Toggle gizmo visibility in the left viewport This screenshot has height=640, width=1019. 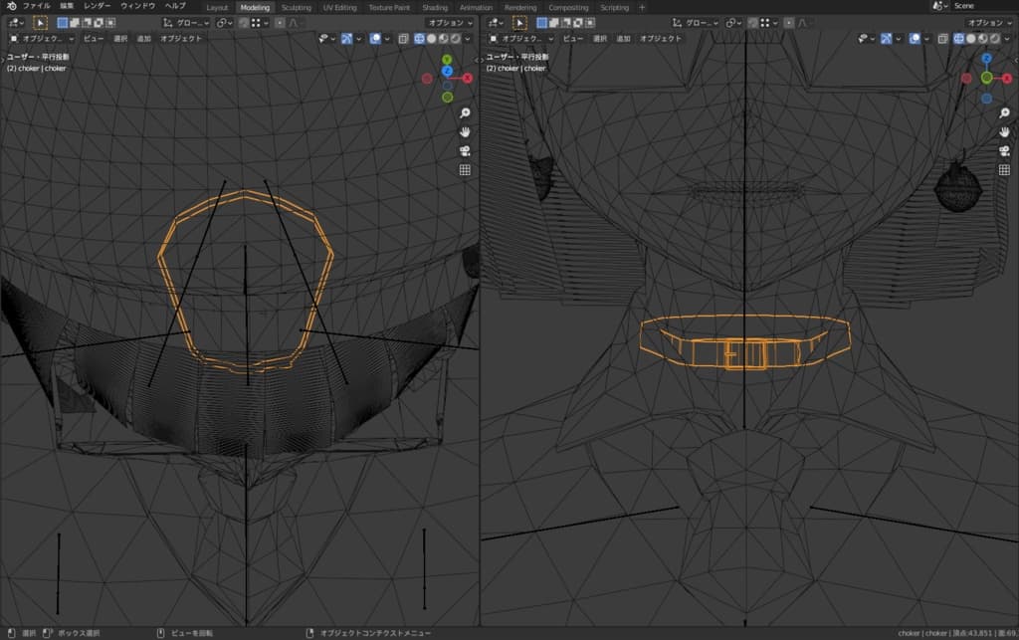click(x=346, y=39)
